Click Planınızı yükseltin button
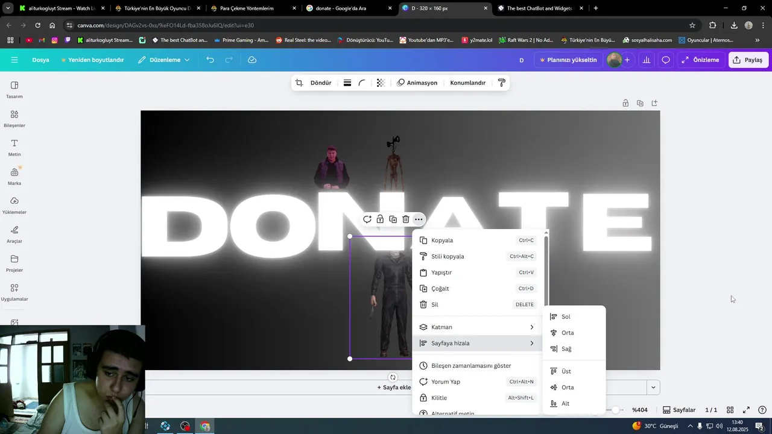This screenshot has height=434, width=772. pyautogui.click(x=568, y=60)
